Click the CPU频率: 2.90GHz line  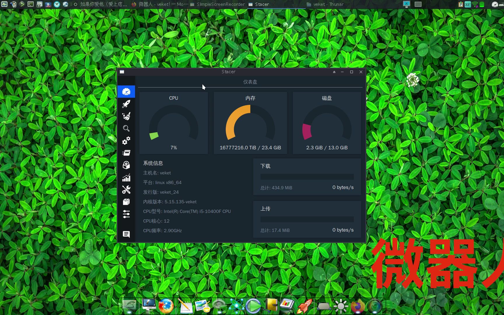click(162, 231)
